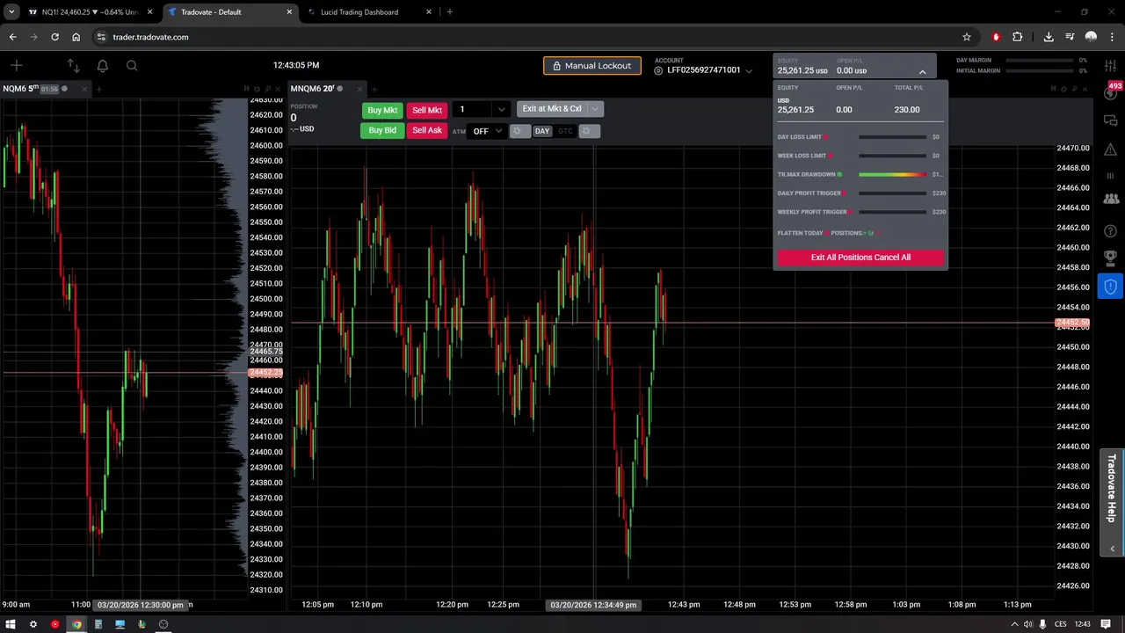This screenshot has width=1125, height=633.
Task: Add a tab next to MNQM6
Action: 374,89
